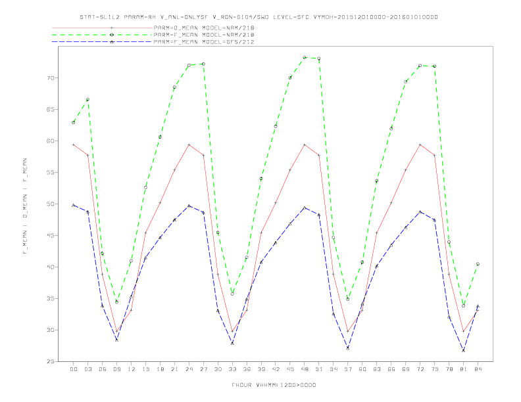The width and height of the screenshot is (521, 402).
Task: Click the circle marker on green legend line
Action: [x=112, y=35]
